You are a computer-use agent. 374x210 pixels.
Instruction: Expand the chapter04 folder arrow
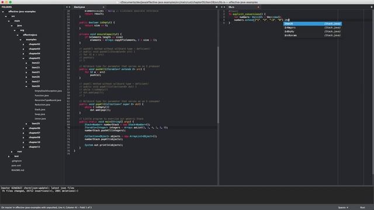[x=23, y=54]
